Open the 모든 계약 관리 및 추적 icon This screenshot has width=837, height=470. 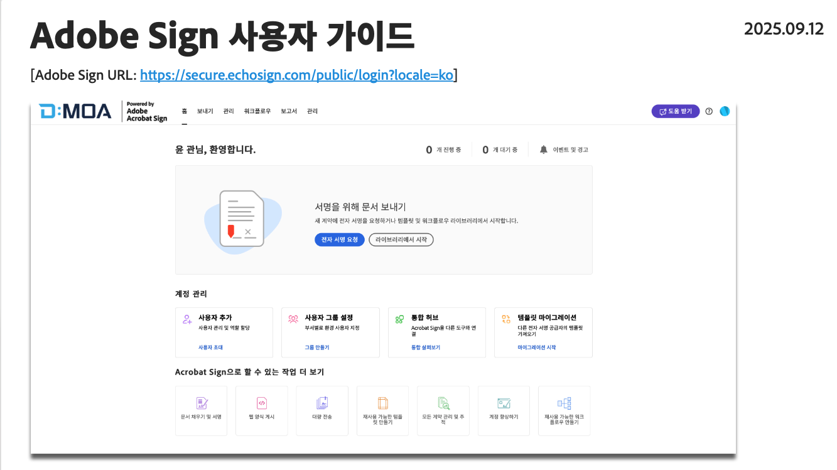point(443,403)
